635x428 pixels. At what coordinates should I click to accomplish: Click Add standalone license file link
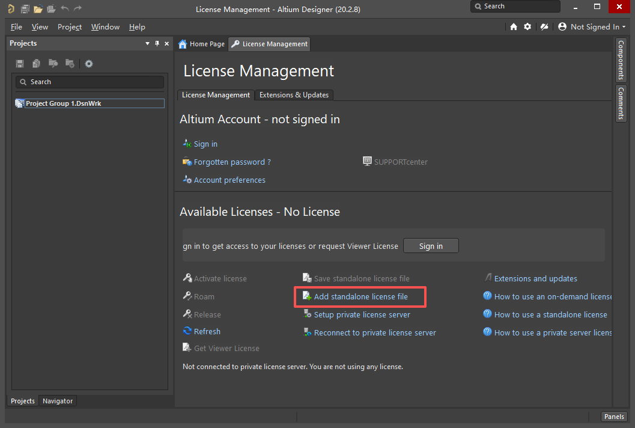360,296
